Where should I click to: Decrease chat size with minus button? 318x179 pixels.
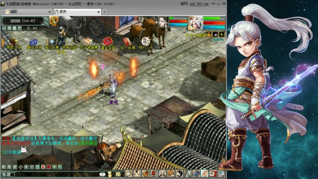32,167
